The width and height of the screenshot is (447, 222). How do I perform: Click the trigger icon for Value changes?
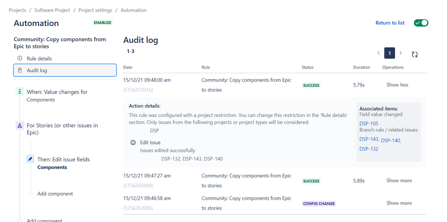tap(20, 91)
